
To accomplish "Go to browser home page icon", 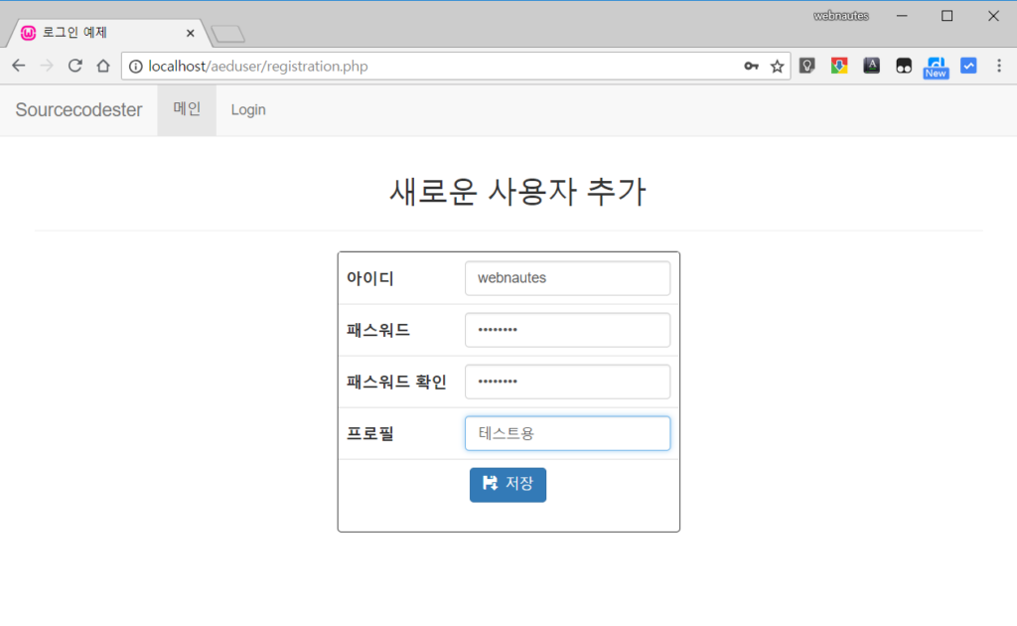I will click(102, 66).
